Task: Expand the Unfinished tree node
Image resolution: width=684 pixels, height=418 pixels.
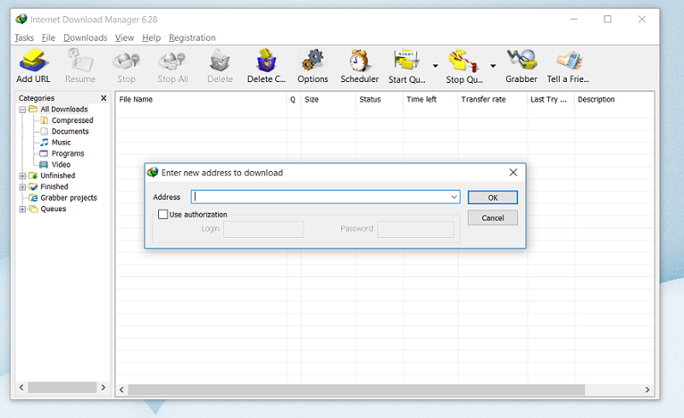Action: coord(22,176)
